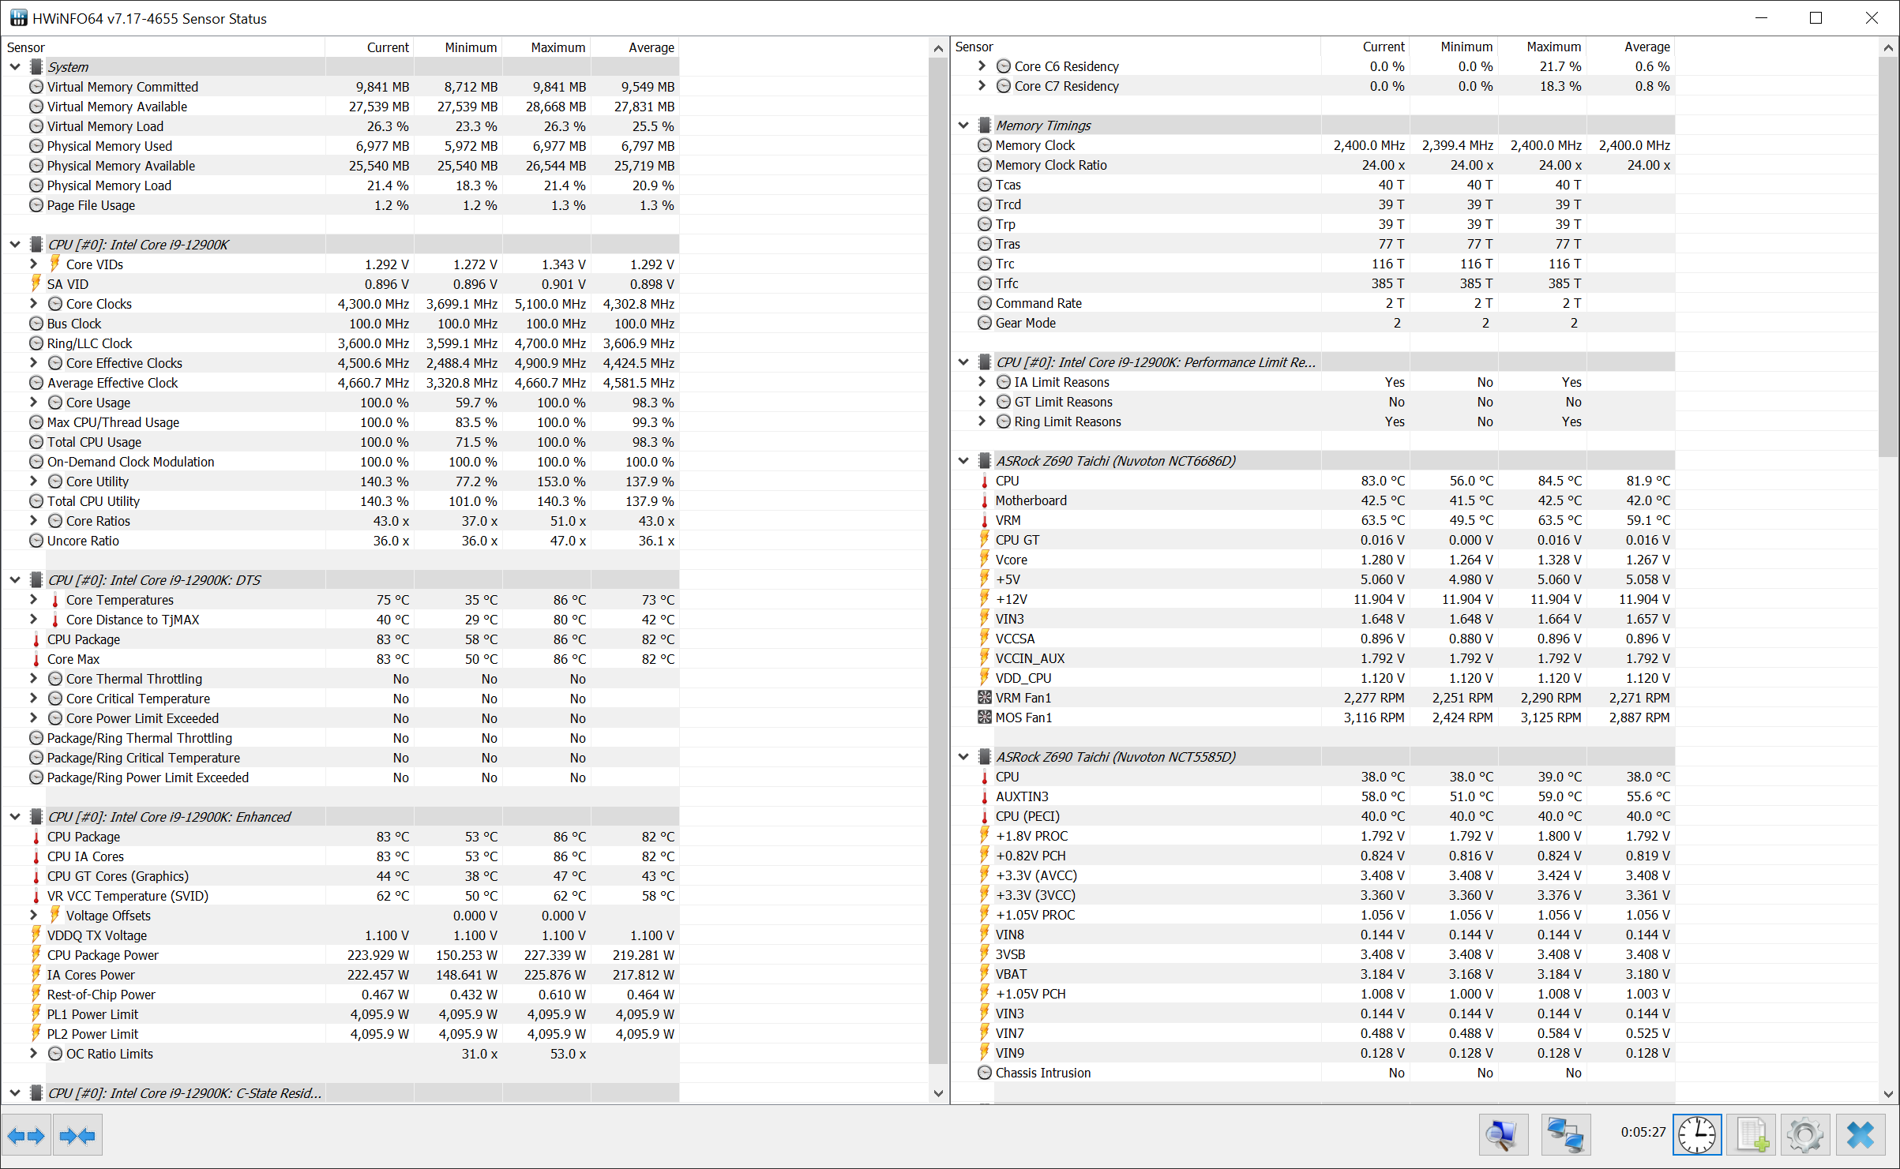Screen dimensions: 1900x1169
Task: Click the Vcore lightning bolt icon
Action: pyautogui.click(x=984, y=560)
